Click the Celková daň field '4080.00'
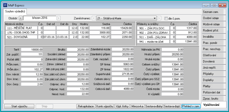Image resolution: width=229 pixels, height=112 pixels. pyautogui.click(x=123, y=89)
